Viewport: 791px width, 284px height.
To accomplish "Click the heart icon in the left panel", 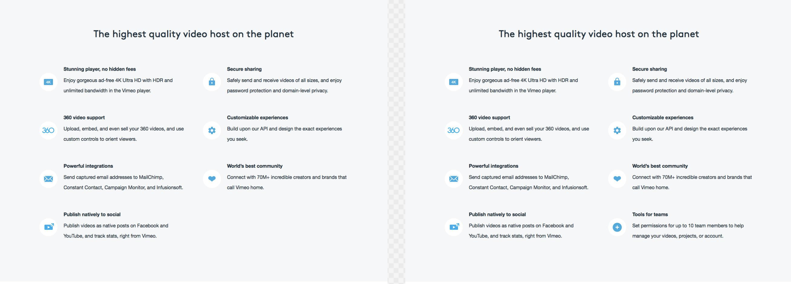I will (212, 179).
